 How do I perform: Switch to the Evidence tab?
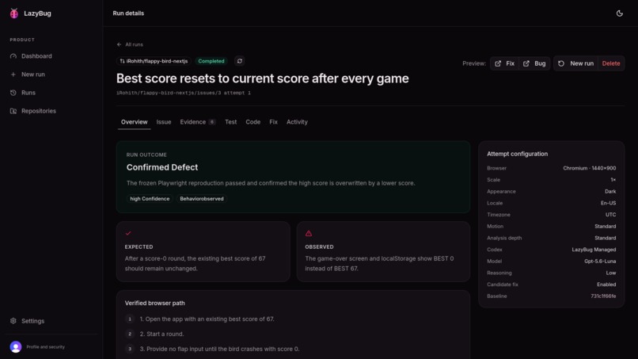[198, 122]
